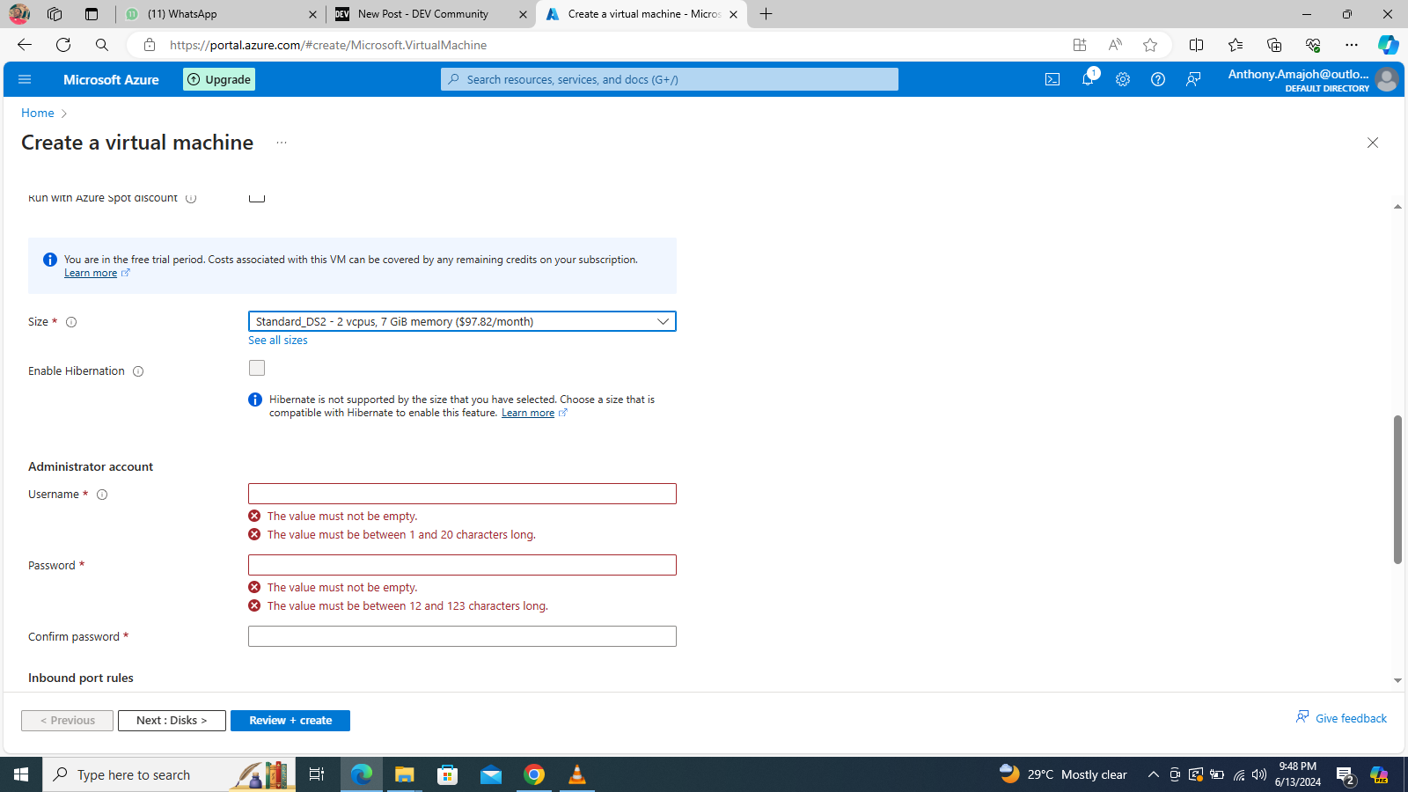The height and width of the screenshot is (792, 1408).
Task: Open the Size dropdown for Standard_DS2
Action: (462, 322)
